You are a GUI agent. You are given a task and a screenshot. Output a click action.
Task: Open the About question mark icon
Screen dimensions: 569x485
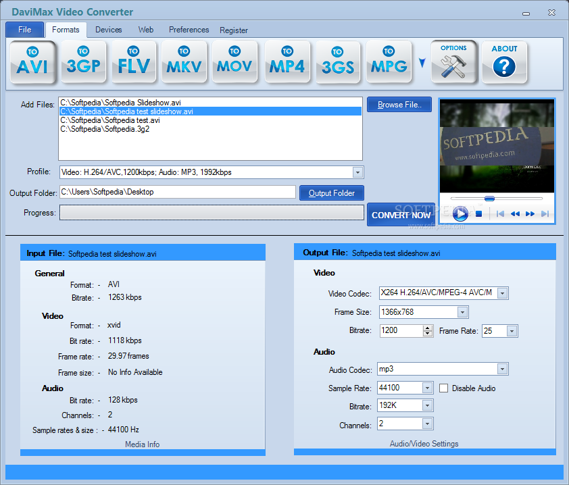point(504,62)
